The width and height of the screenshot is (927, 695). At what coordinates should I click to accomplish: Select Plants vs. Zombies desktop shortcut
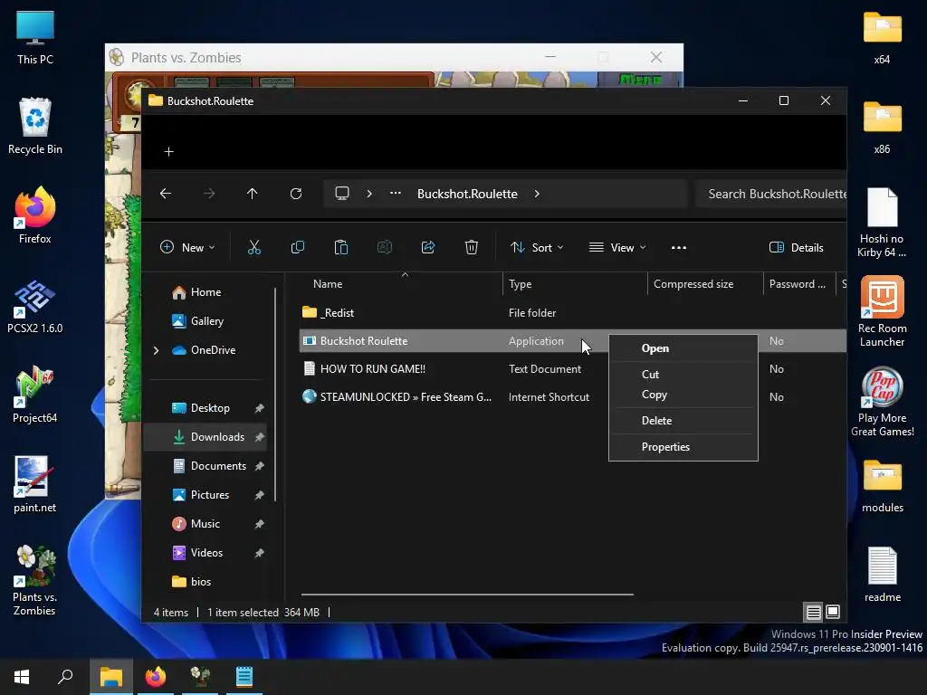(35, 580)
